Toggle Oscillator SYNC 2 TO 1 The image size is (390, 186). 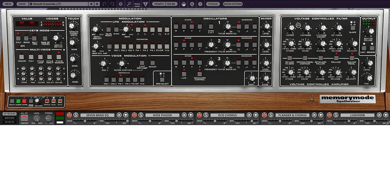(x=211, y=27)
